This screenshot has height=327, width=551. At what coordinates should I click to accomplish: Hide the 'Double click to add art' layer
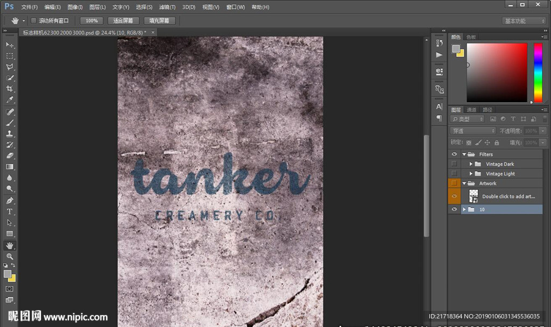[454, 196]
